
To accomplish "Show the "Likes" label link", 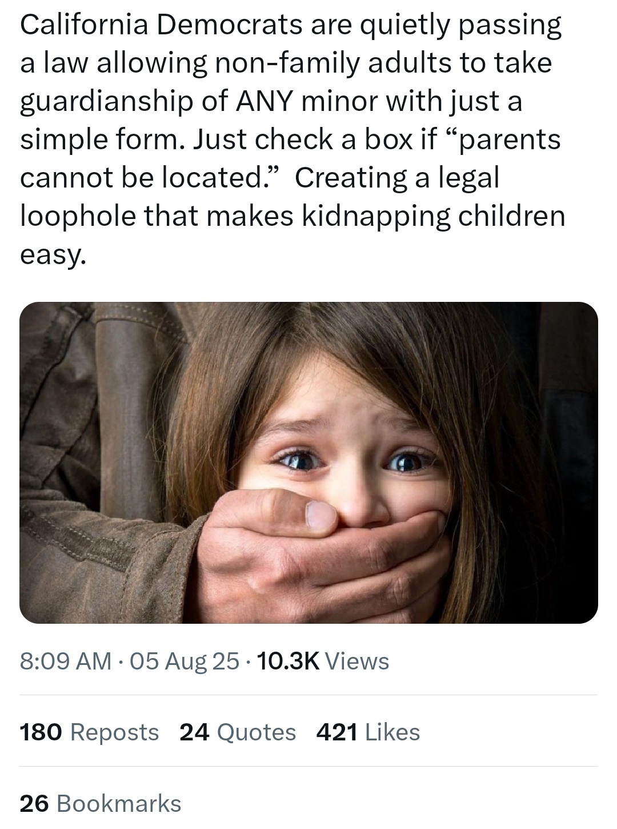I will click(x=392, y=732).
